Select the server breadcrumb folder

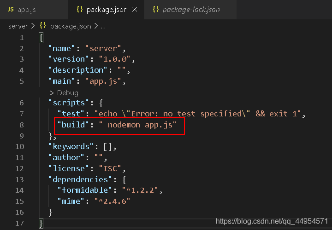click(18, 26)
